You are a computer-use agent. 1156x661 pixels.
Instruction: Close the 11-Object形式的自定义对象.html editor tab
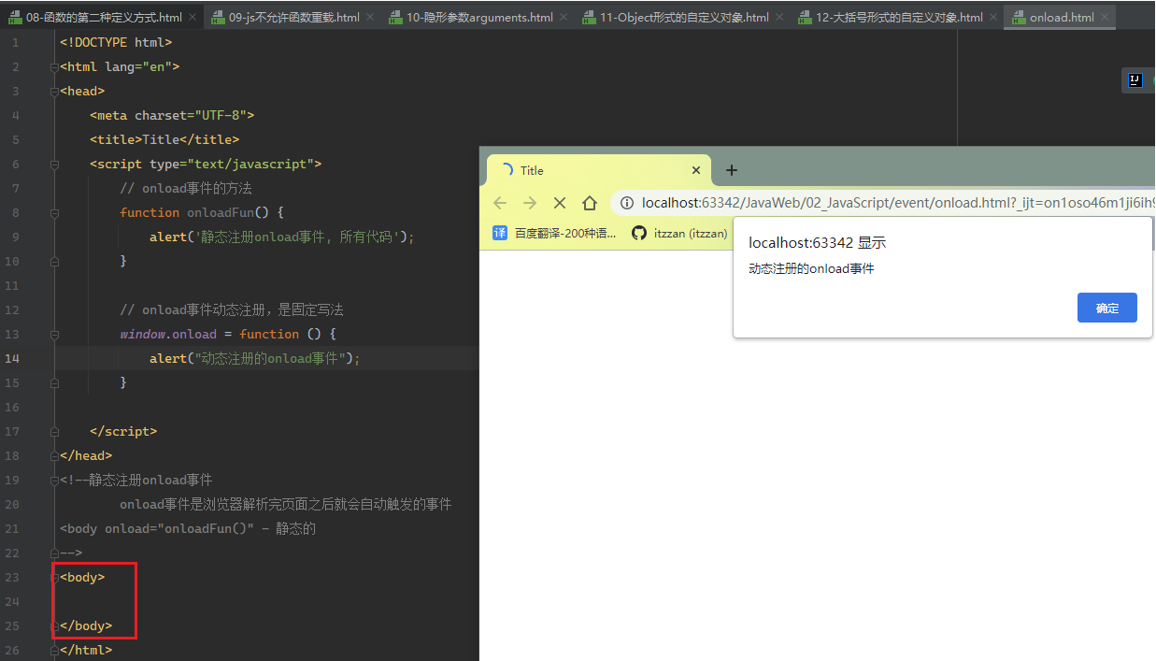coord(779,18)
